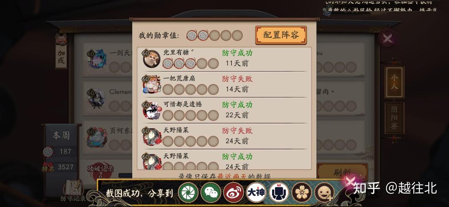Click 配置阵容 button
449x207 pixels.
281,35
